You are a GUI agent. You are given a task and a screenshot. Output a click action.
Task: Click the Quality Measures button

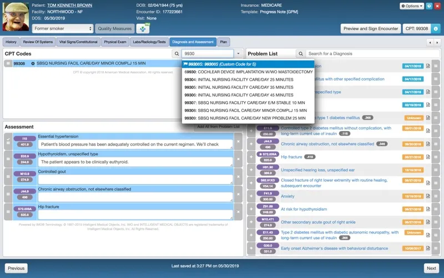pyautogui.click(x=115, y=29)
